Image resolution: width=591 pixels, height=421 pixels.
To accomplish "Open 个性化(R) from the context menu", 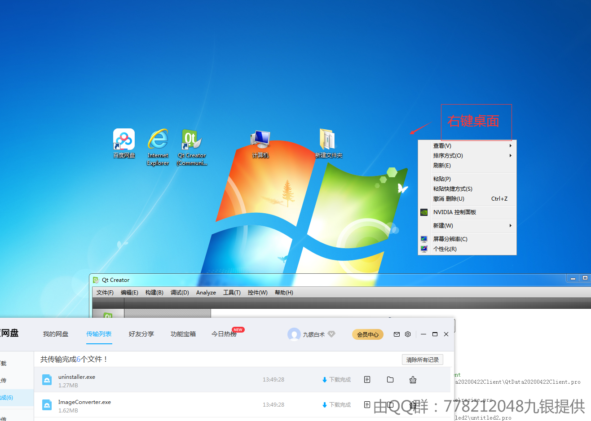I will (467, 249).
